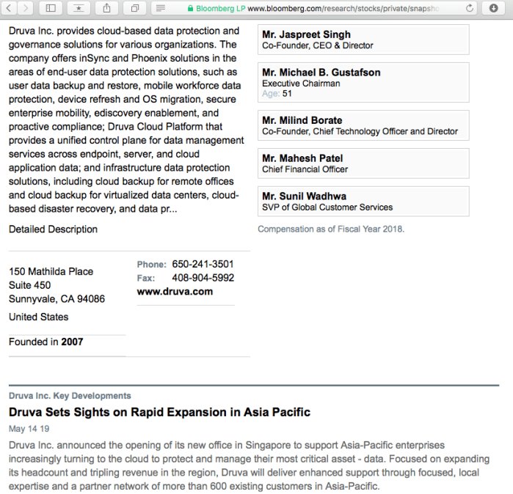Open Druva Asia Pacific expansion headline
Image resolution: width=513 pixels, height=494 pixels.
pyautogui.click(x=159, y=413)
